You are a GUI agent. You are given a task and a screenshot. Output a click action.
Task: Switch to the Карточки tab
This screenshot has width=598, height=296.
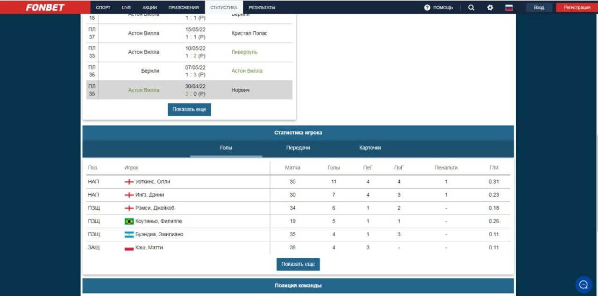tap(370, 148)
